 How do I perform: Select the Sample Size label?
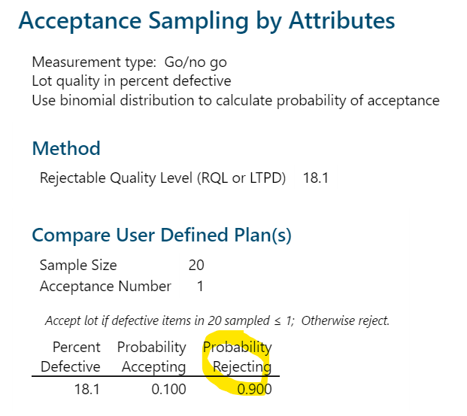[x=78, y=266]
